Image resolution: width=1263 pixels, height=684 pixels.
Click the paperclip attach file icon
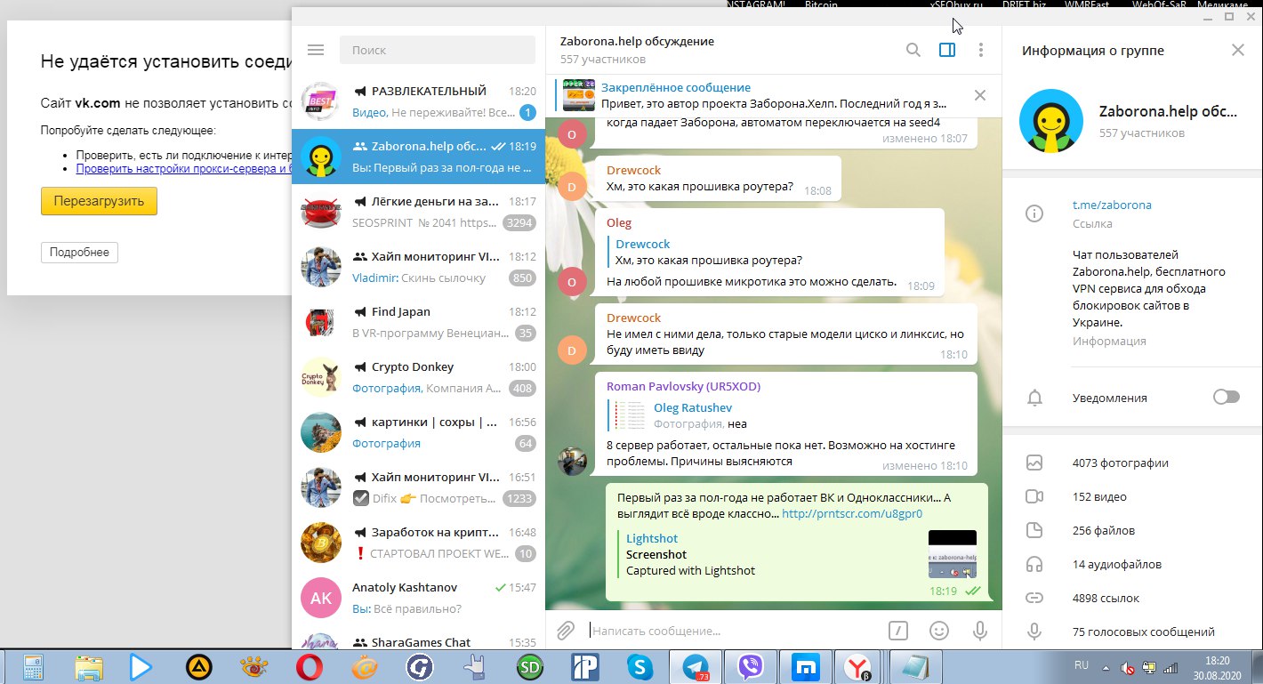click(x=565, y=631)
